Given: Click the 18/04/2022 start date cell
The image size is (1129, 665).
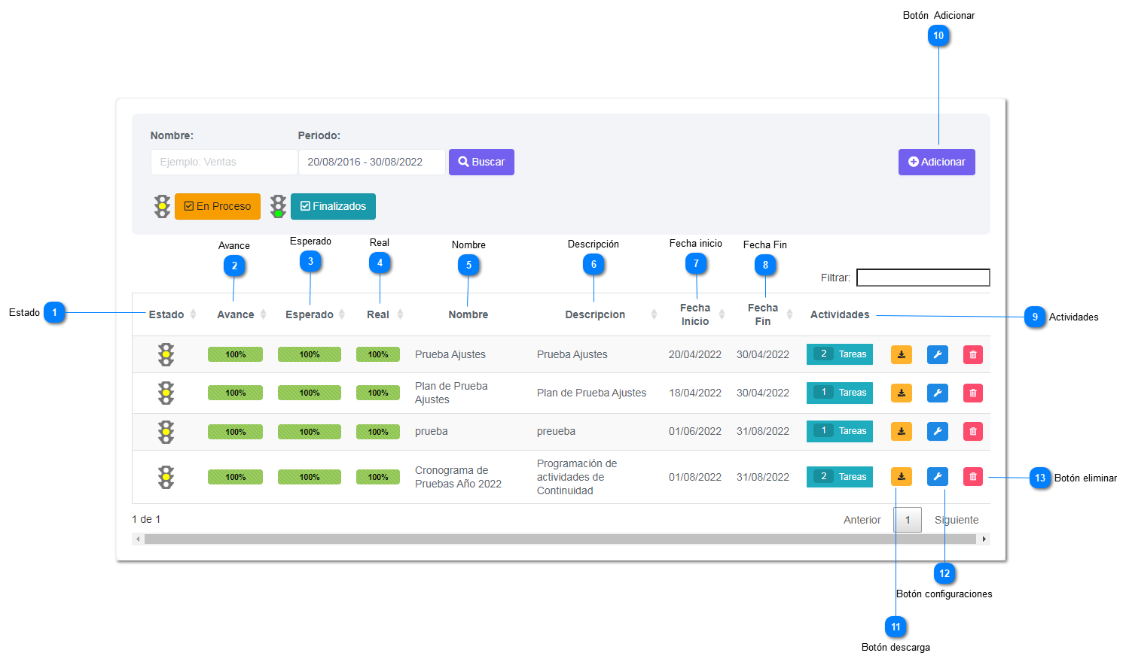Looking at the screenshot, I should (x=695, y=393).
